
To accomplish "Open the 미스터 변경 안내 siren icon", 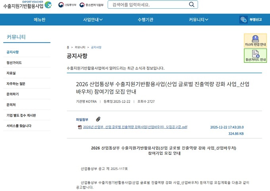I will pyautogui.click(x=255, y=39).
